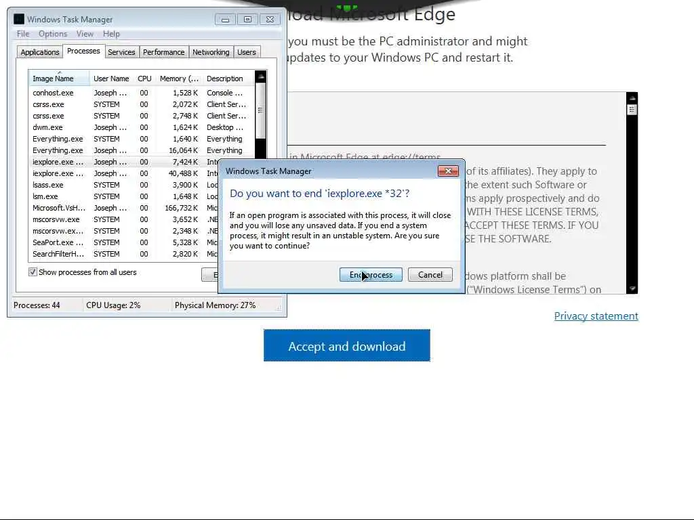The width and height of the screenshot is (694, 520).
Task: Open the Options menu in Task Manager
Action: pyautogui.click(x=53, y=34)
